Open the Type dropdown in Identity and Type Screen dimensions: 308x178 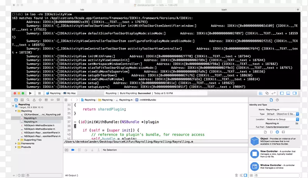(x=282, y=114)
